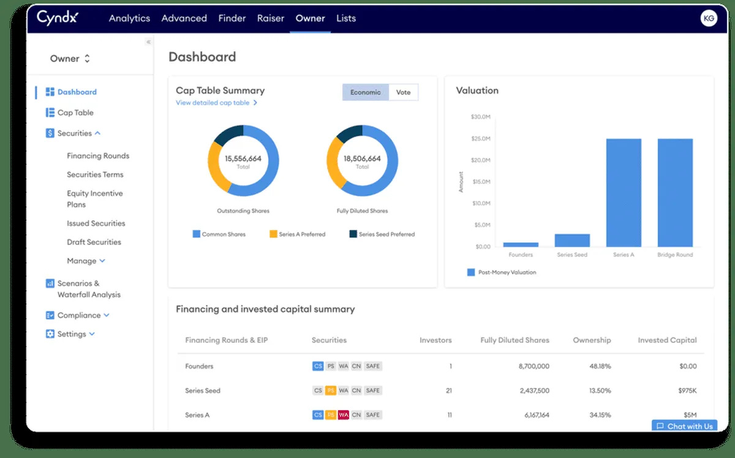Go to the Finder tab
Viewport: 735px width, 458px height.
click(232, 18)
